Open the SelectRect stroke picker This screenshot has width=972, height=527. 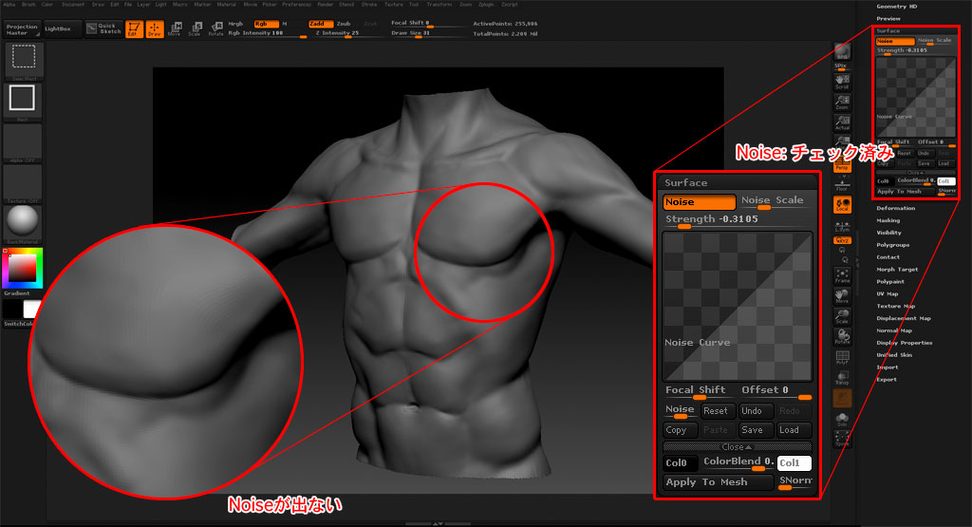(24, 60)
